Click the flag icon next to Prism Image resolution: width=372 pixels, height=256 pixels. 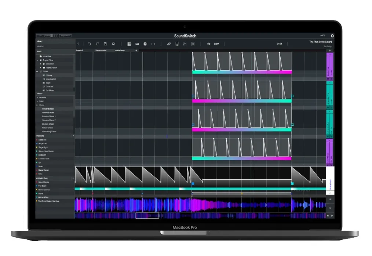37,193
